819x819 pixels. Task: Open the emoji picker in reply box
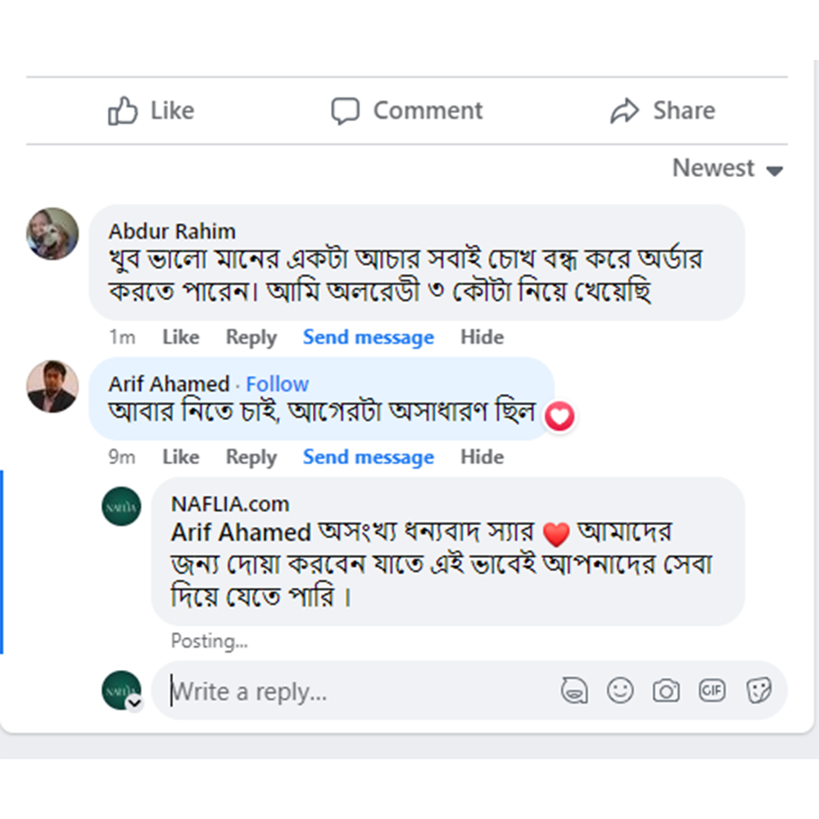(620, 691)
